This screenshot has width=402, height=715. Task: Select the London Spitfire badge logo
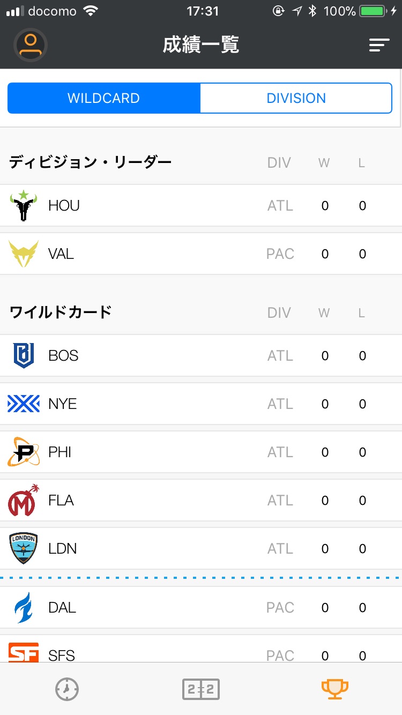pos(24,548)
